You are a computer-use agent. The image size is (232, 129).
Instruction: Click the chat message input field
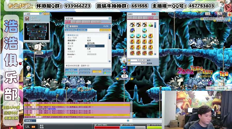coord(82,121)
